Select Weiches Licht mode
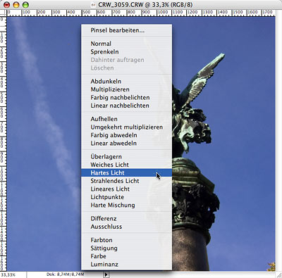Image resolution: width=282 pixels, height=278 pixels. [126, 165]
